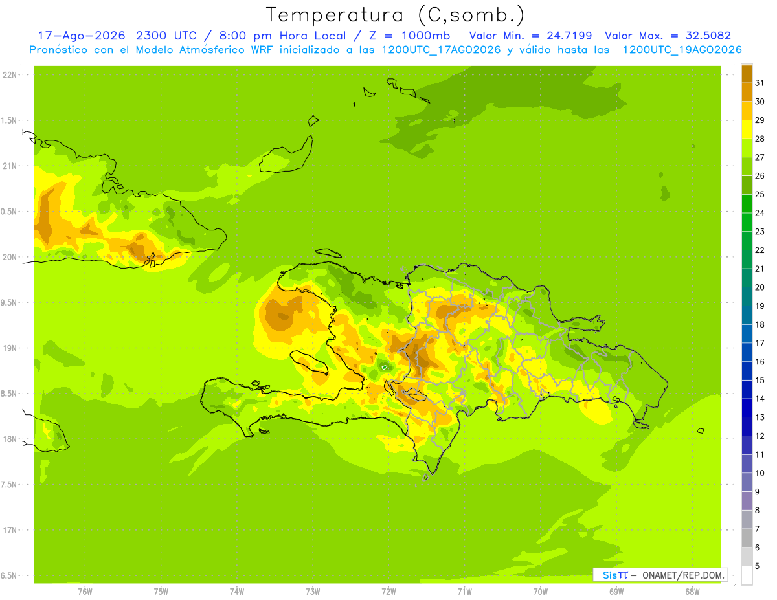Screen dimensions: 777x600
Task: Pick the gray swatch between 6 and 7
Action: pyautogui.click(x=747, y=538)
